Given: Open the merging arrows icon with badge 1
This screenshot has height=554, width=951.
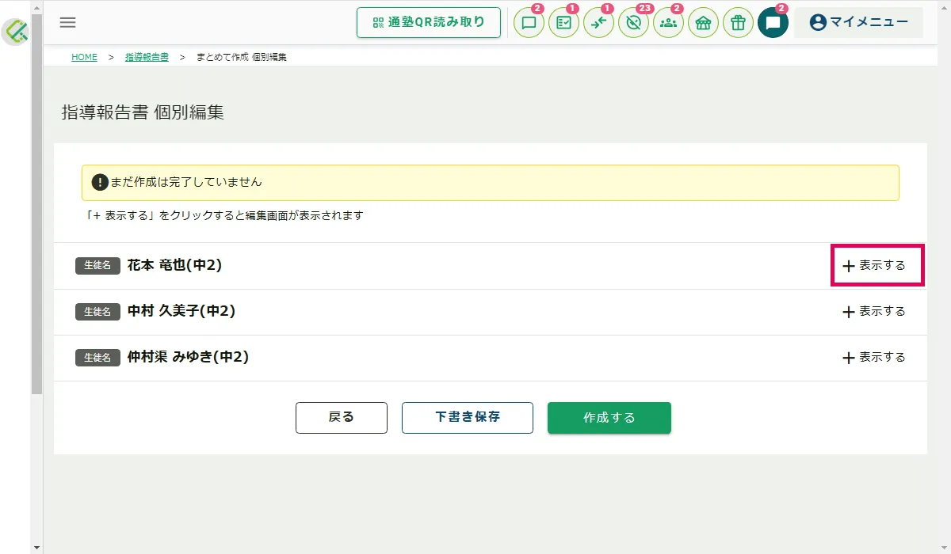Looking at the screenshot, I should tap(598, 23).
